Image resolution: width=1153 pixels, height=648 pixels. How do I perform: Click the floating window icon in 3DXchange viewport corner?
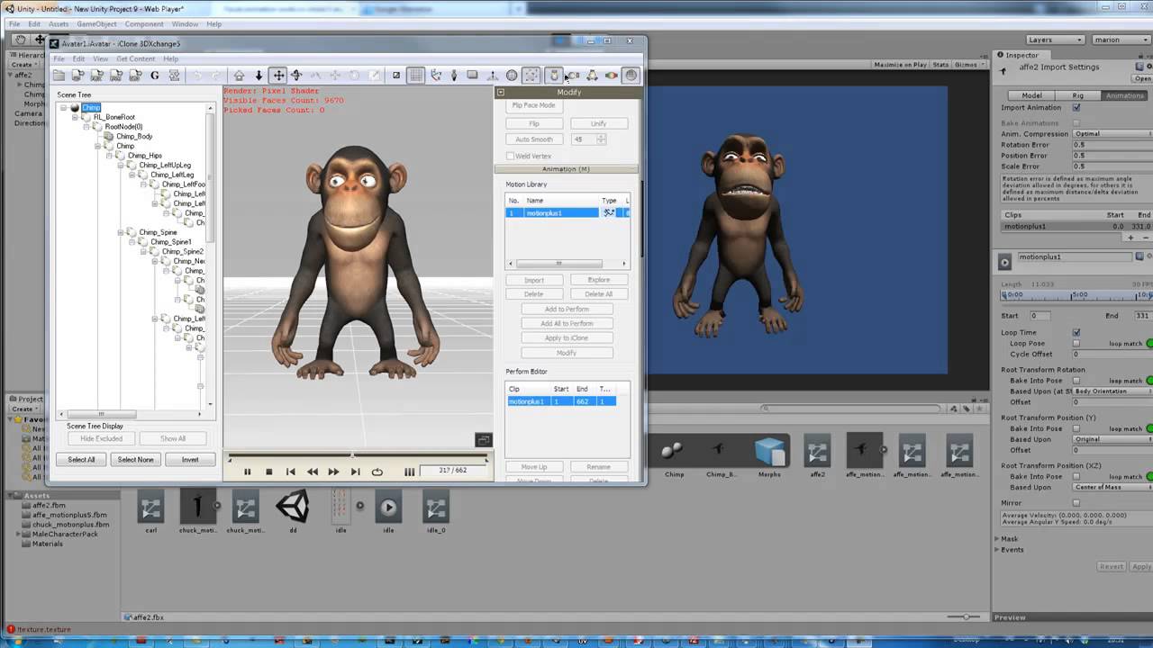tap(484, 439)
